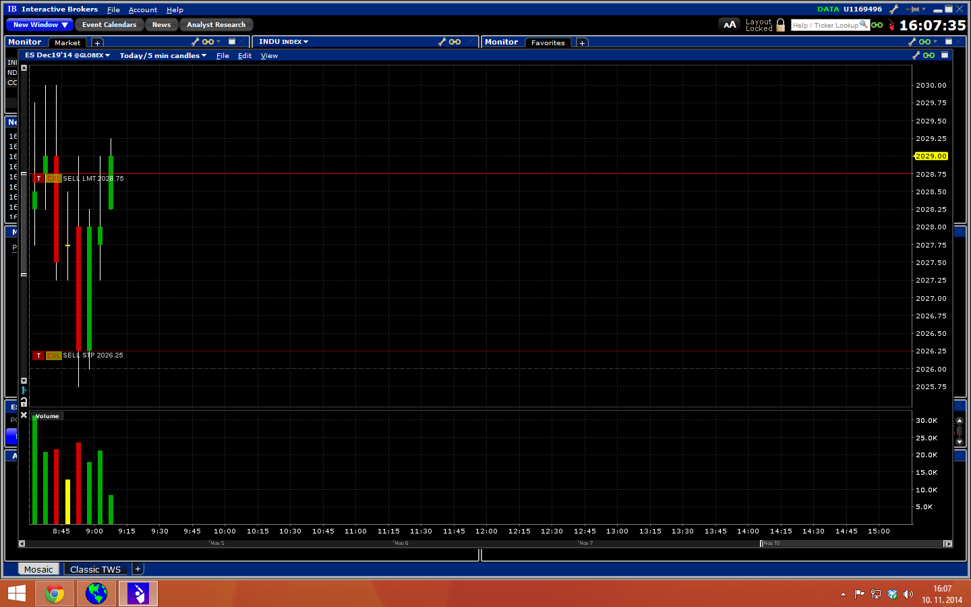Click the chart vertical scroll up arrow
This screenshot has height=607, width=971.
pos(24,68)
